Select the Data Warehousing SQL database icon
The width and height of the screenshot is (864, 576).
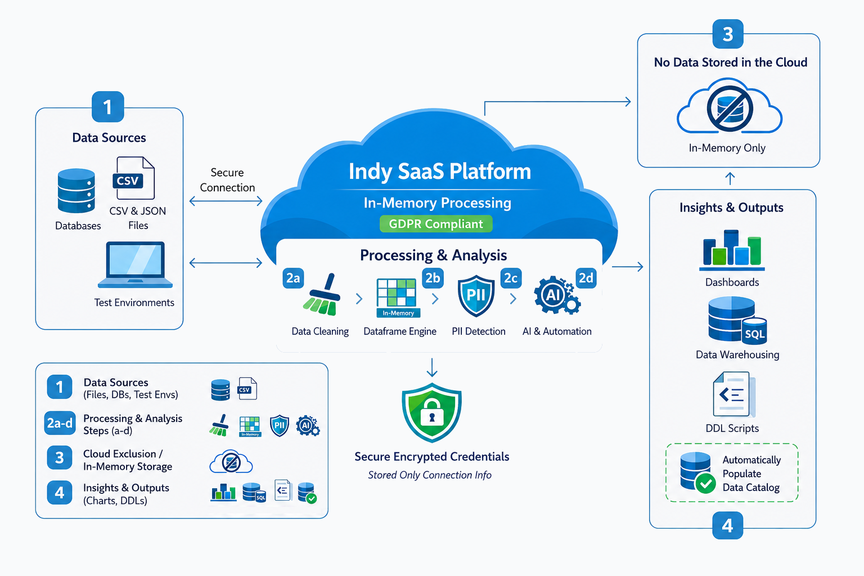point(737,319)
